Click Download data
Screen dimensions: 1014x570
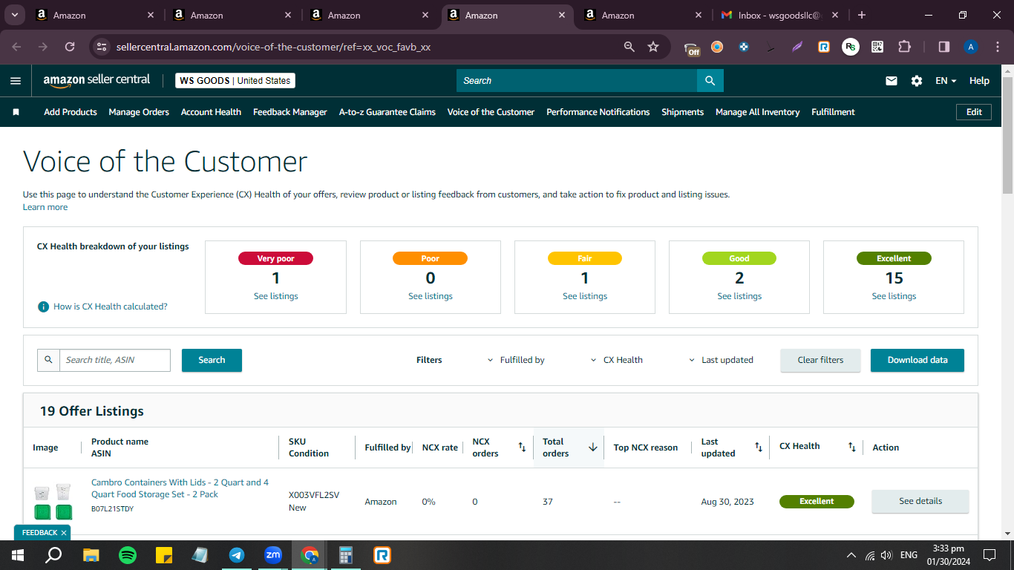917,360
